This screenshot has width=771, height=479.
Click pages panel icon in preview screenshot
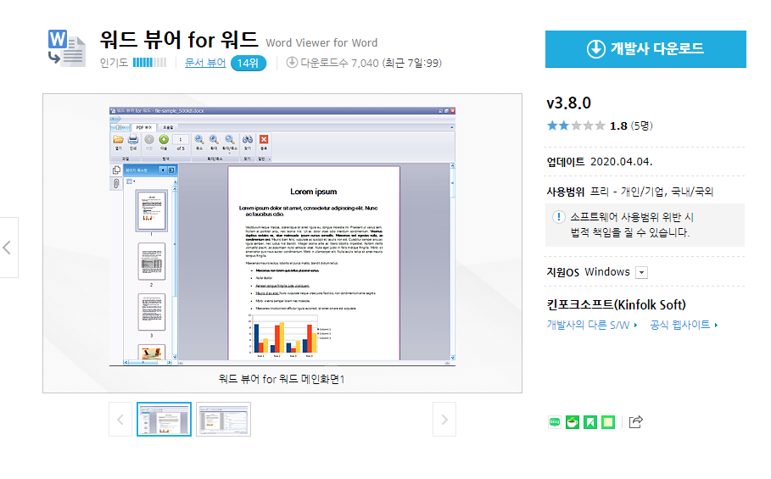pyautogui.click(x=116, y=170)
